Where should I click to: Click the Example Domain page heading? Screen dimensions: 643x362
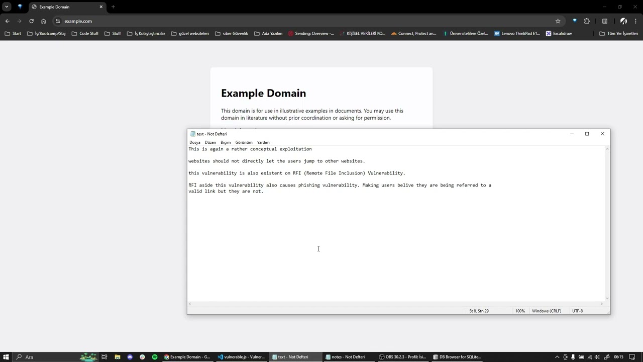[263, 93]
